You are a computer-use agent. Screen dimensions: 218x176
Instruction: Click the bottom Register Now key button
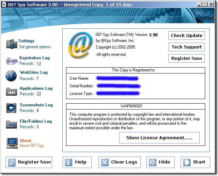pos(29,162)
